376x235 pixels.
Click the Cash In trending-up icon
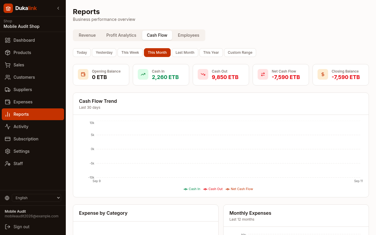pyautogui.click(x=143, y=74)
